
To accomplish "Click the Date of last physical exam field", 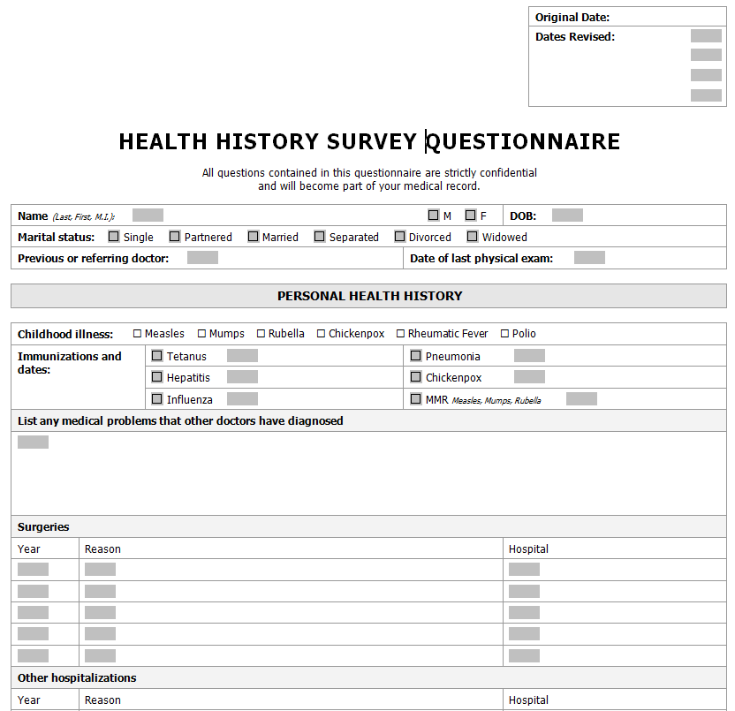I will 589,257.
